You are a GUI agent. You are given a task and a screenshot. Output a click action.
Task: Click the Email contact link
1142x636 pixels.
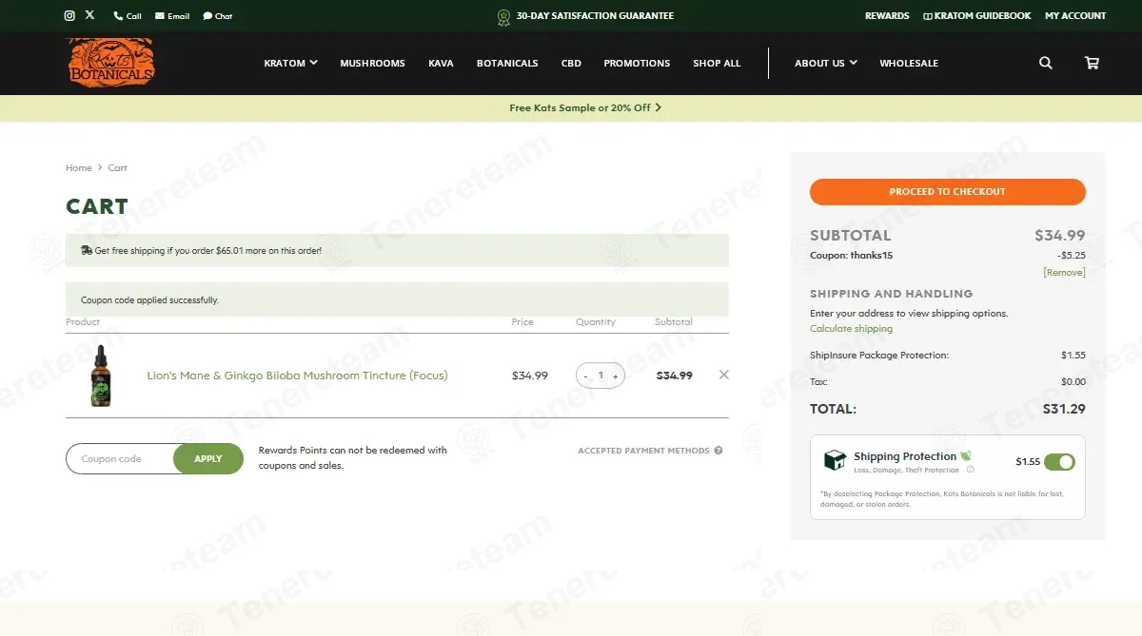pos(172,16)
